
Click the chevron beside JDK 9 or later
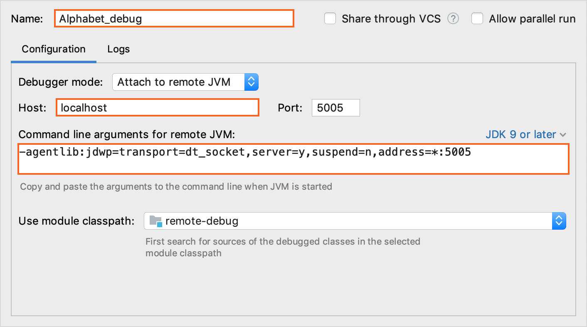pos(563,134)
